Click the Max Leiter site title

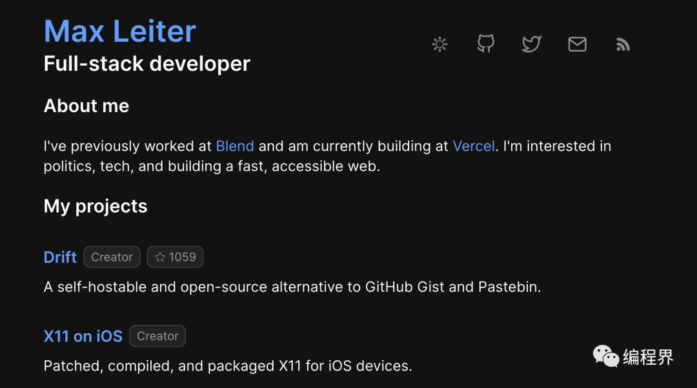(x=119, y=31)
